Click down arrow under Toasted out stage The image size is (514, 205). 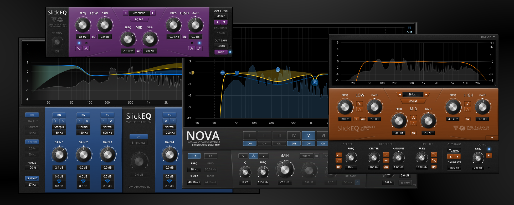click(458, 157)
